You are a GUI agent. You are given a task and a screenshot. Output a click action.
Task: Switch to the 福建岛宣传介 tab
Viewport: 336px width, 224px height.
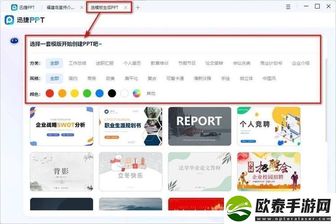(x=60, y=8)
